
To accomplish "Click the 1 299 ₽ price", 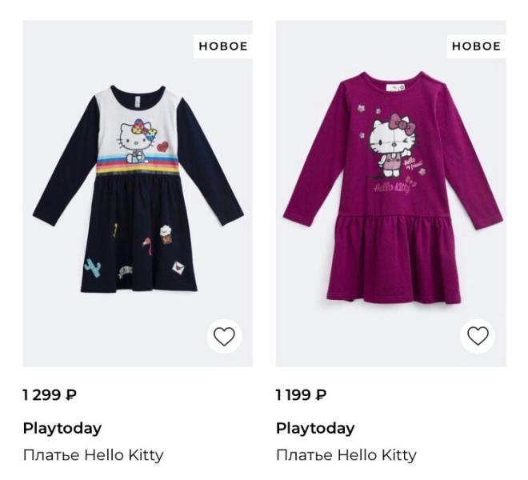I will (50, 395).
